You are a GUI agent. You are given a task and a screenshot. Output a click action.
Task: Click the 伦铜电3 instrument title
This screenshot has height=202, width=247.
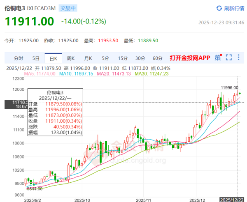point(15,8)
